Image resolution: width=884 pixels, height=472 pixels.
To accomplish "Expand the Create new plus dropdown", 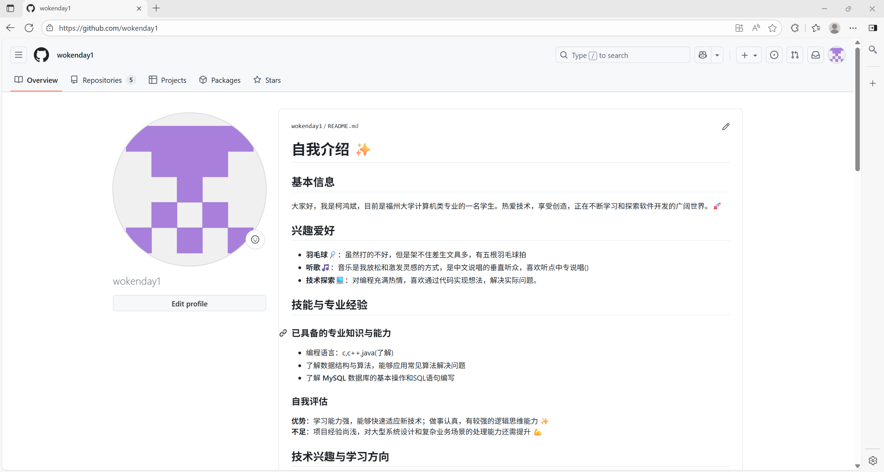I will pyautogui.click(x=749, y=55).
